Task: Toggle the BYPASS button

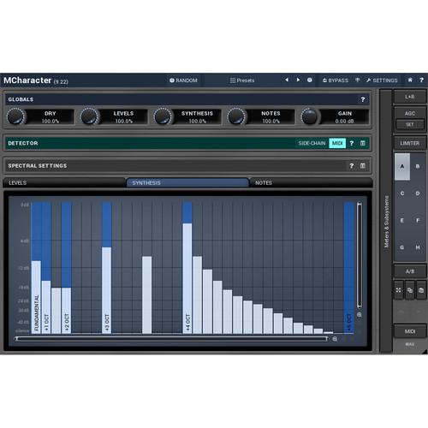Action: pos(336,80)
